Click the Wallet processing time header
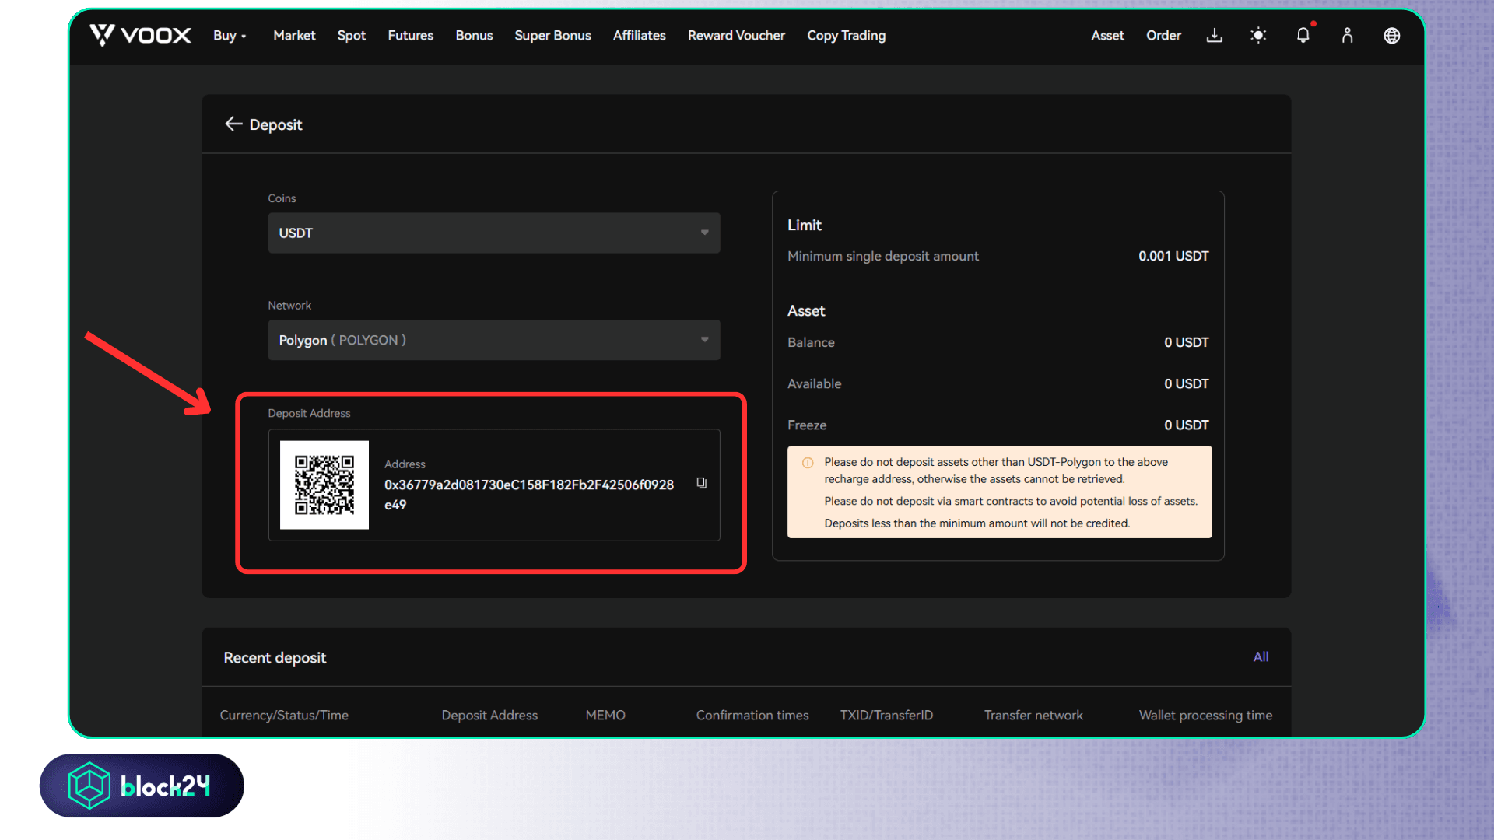Image resolution: width=1494 pixels, height=840 pixels. tap(1205, 715)
